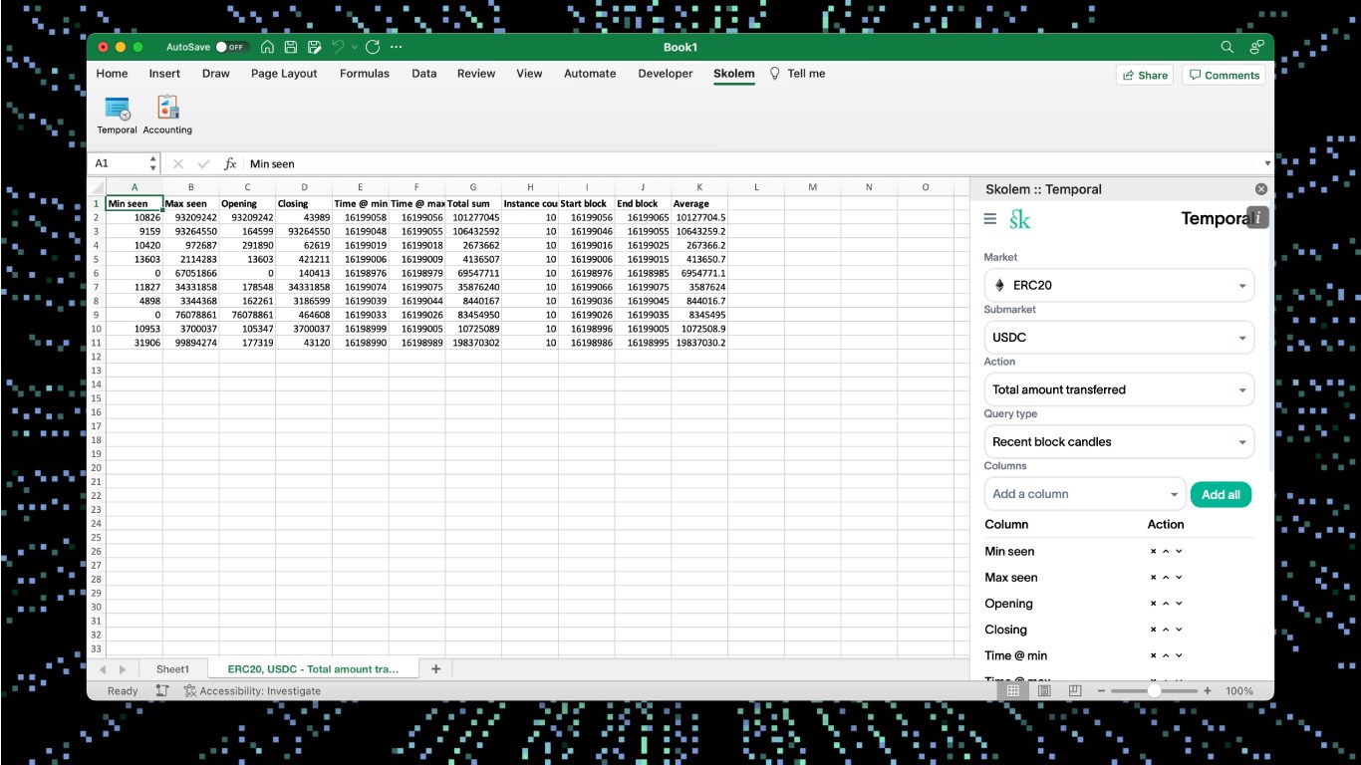Screen dimensions: 1361x765
Task: Confirm the formula entry with the checkmark icon
Action: pos(203,163)
